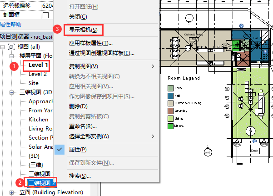Open the 属性帮助 help link
This screenshot has height=196, width=273.
10,25
